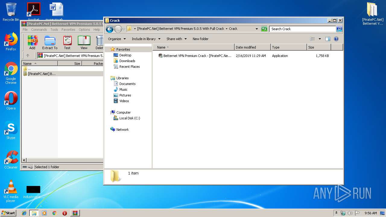Click Extract To in the WinRAR toolbar
The width and height of the screenshot is (386, 217).
tap(50, 42)
